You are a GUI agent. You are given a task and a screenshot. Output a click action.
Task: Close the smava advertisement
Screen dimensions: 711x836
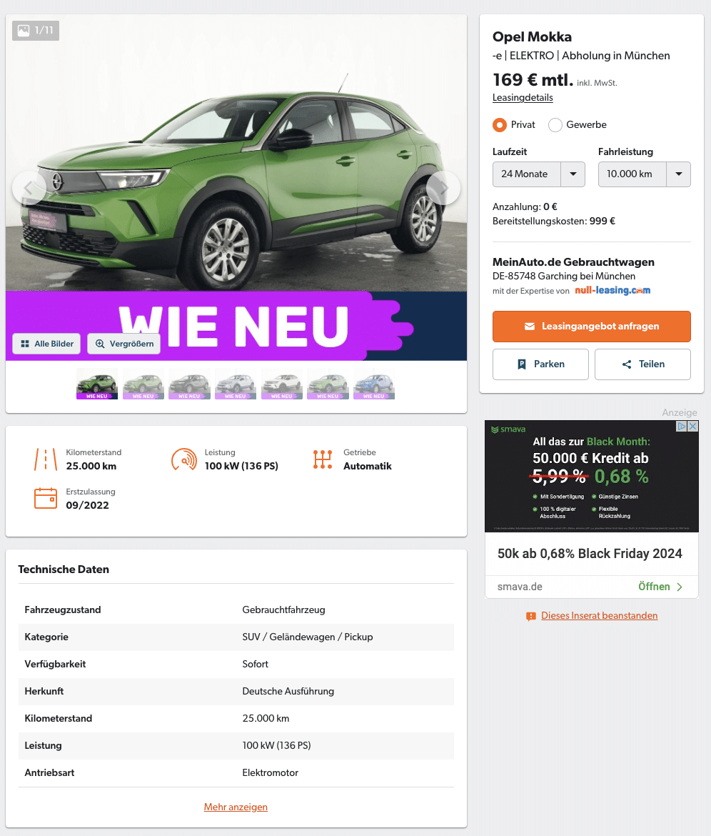[692, 426]
